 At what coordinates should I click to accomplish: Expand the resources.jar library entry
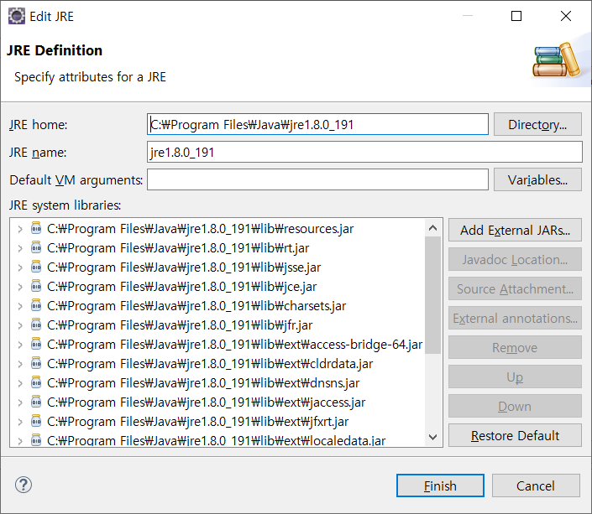20,229
